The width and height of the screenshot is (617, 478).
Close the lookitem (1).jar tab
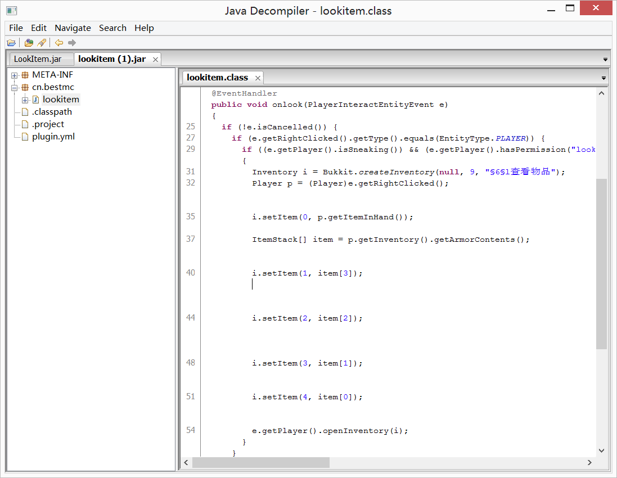(x=156, y=60)
